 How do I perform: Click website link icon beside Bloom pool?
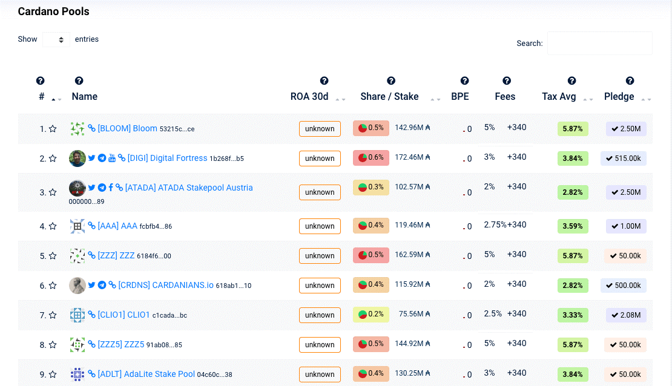(x=92, y=128)
